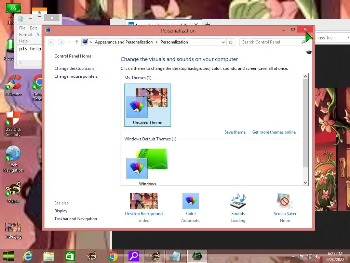
Task: Expand the address bar history dropdown
Action: pyautogui.click(x=223, y=42)
